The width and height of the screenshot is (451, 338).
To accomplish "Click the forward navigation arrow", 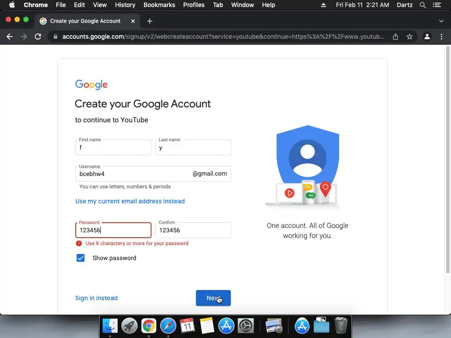I will (x=24, y=37).
